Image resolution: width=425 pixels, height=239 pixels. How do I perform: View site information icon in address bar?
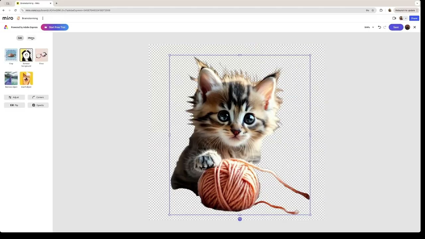pyautogui.click(x=22, y=10)
